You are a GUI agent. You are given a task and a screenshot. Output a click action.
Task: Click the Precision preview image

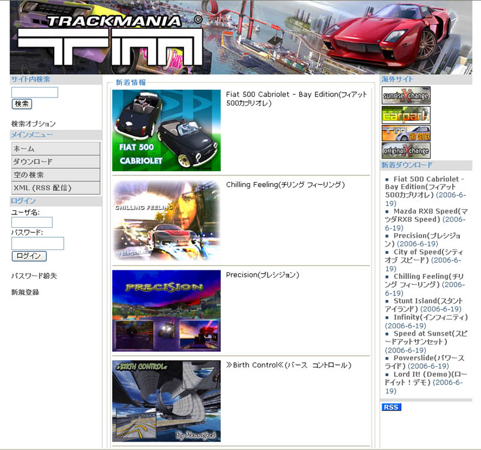tap(167, 311)
